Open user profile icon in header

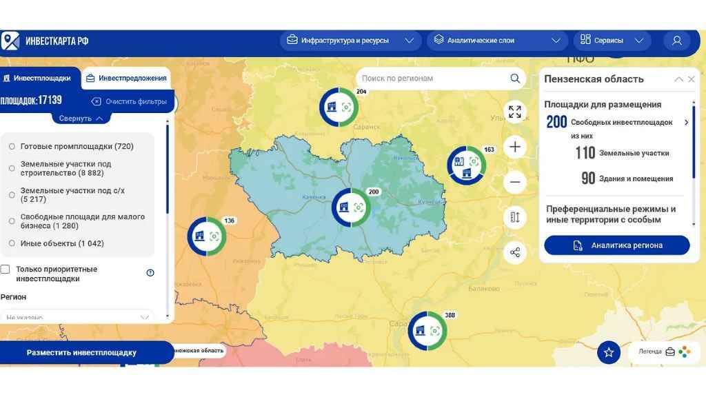(676, 41)
